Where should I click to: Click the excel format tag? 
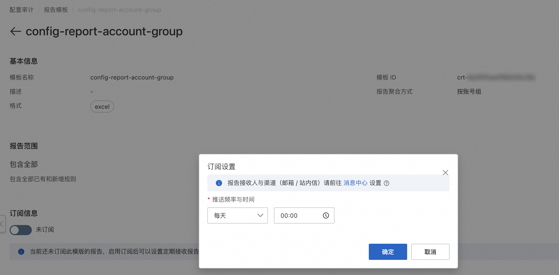pyautogui.click(x=102, y=107)
